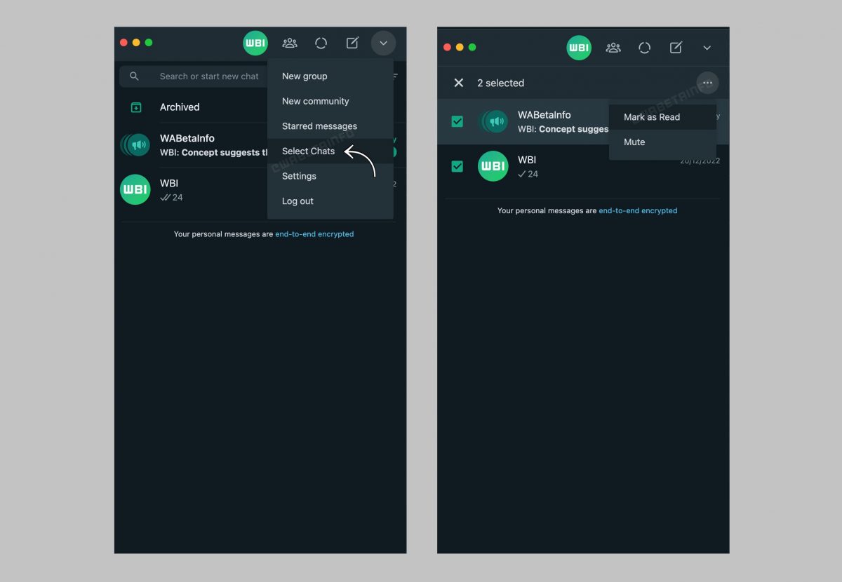Click the WBI profile avatar in the right window header
The width and height of the screenshot is (842, 582).
(579, 48)
